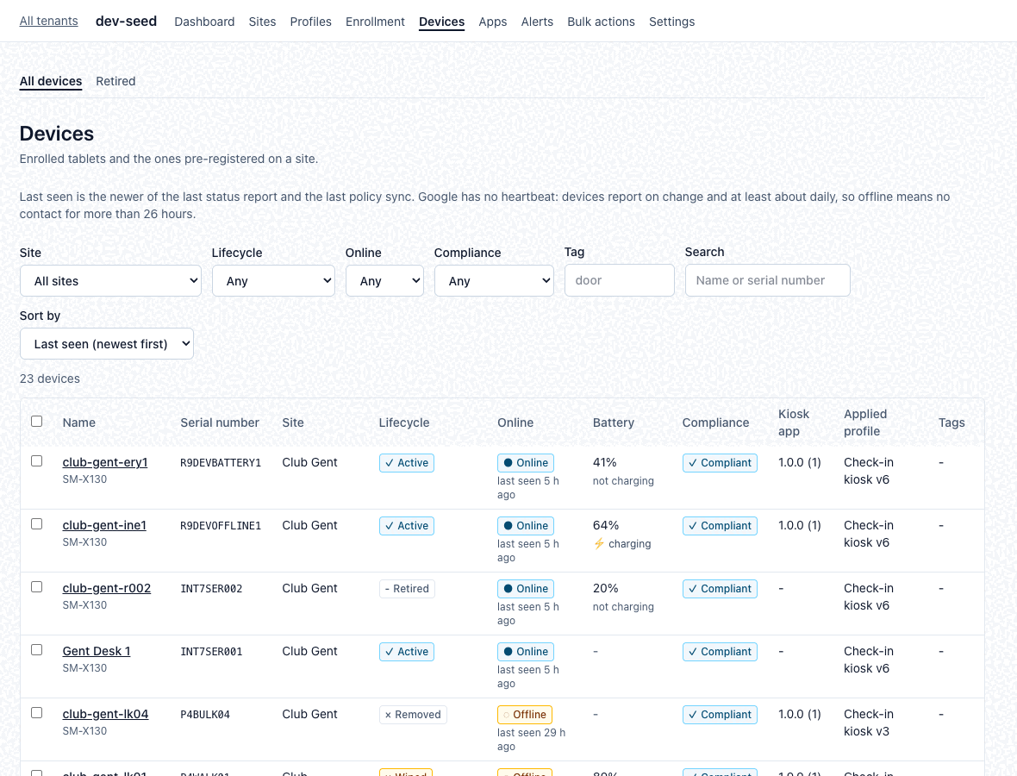
Task: Click the Compliant badge for club-gent-r002
Action: [720, 589]
